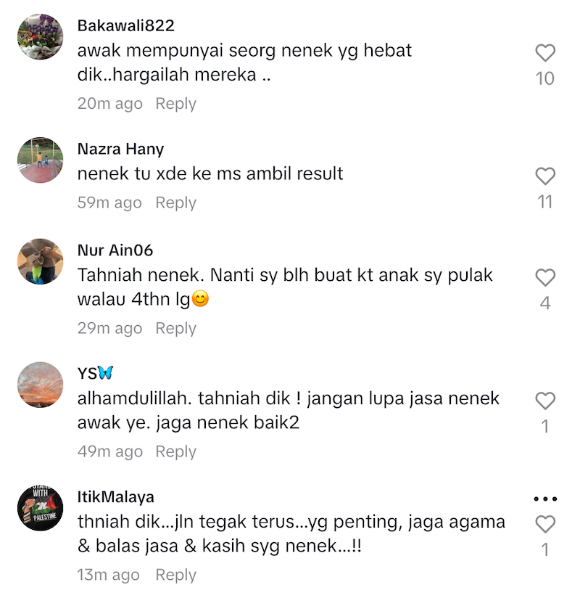Like Nur Ain06's comment

coord(545,277)
